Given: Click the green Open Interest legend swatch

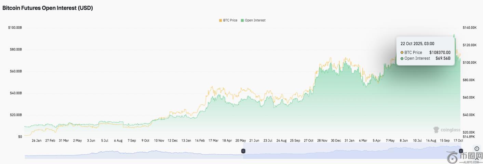Looking at the screenshot, I should [x=242, y=20].
